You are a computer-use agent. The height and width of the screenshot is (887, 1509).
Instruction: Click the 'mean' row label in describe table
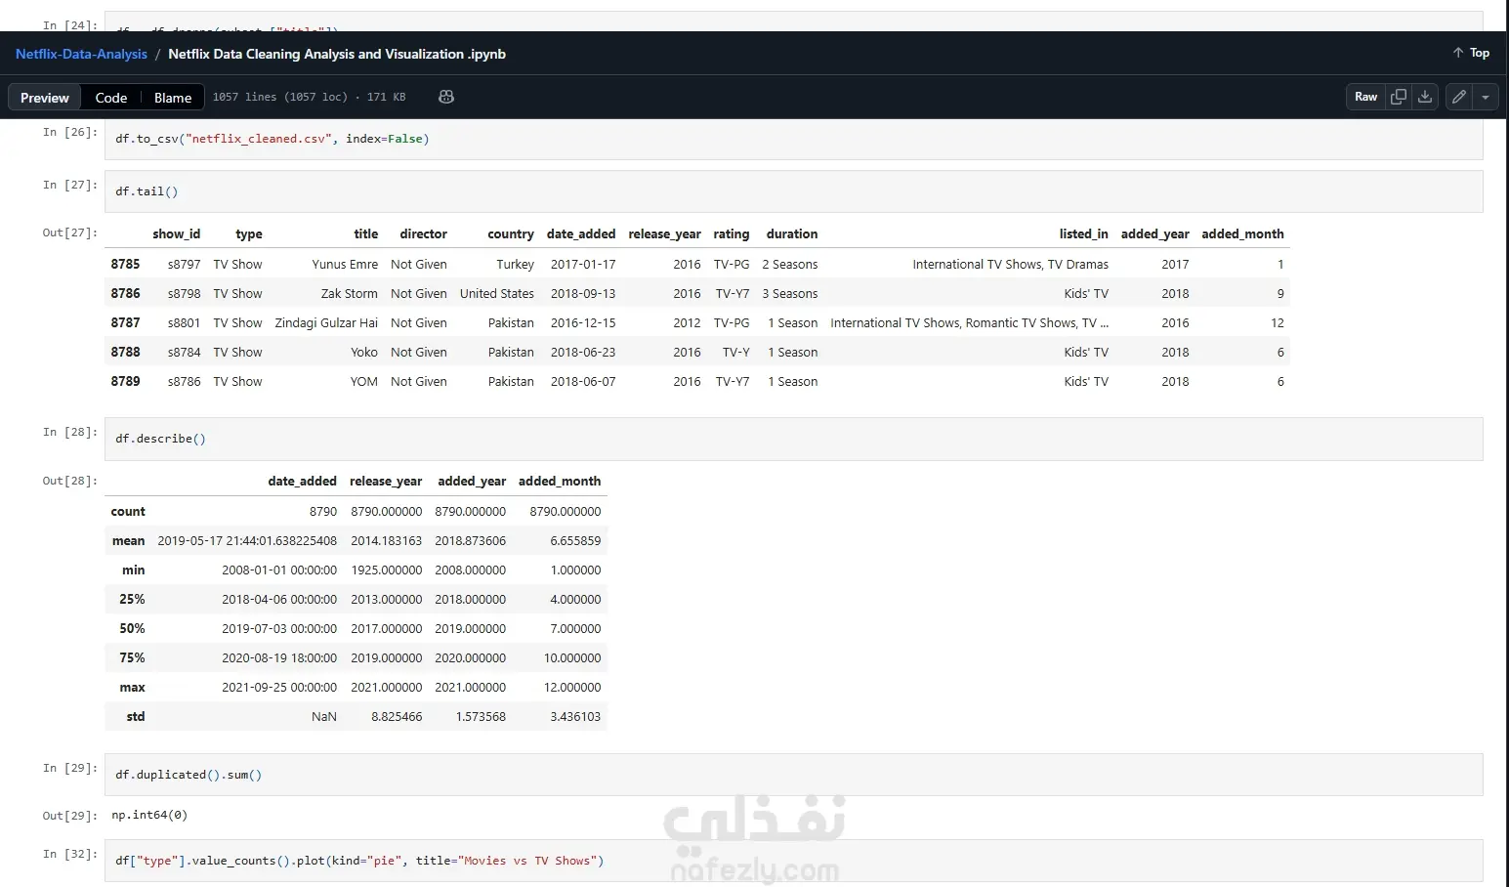click(x=128, y=541)
